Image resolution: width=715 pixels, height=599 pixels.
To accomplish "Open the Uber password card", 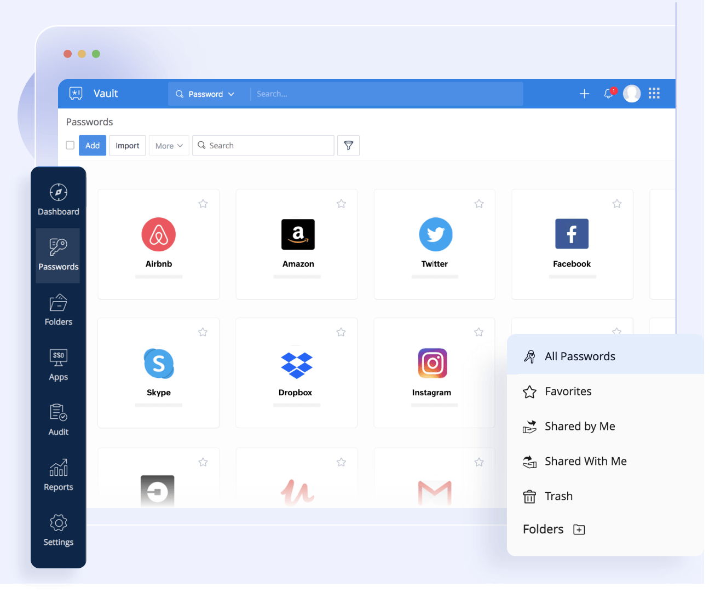I will [x=159, y=478].
